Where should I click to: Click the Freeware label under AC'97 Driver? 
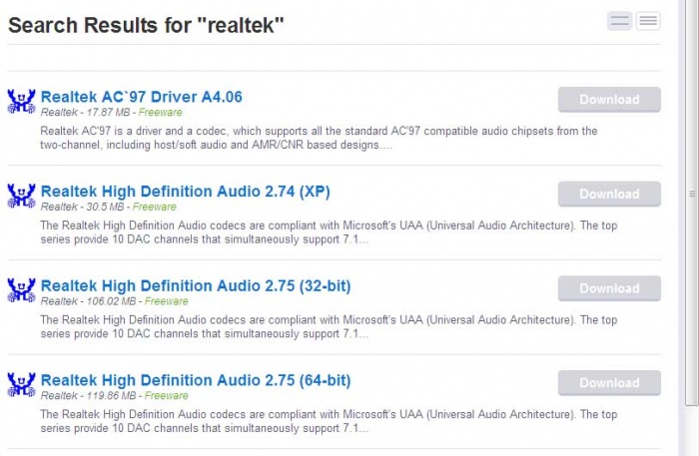[x=161, y=113]
